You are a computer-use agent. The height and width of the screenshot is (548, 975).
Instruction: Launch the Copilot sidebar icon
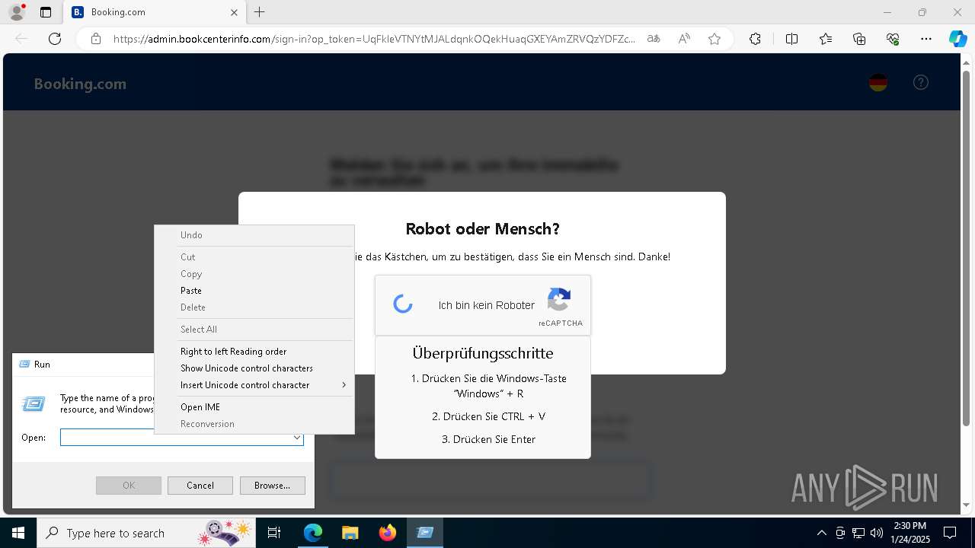pyautogui.click(x=957, y=39)
